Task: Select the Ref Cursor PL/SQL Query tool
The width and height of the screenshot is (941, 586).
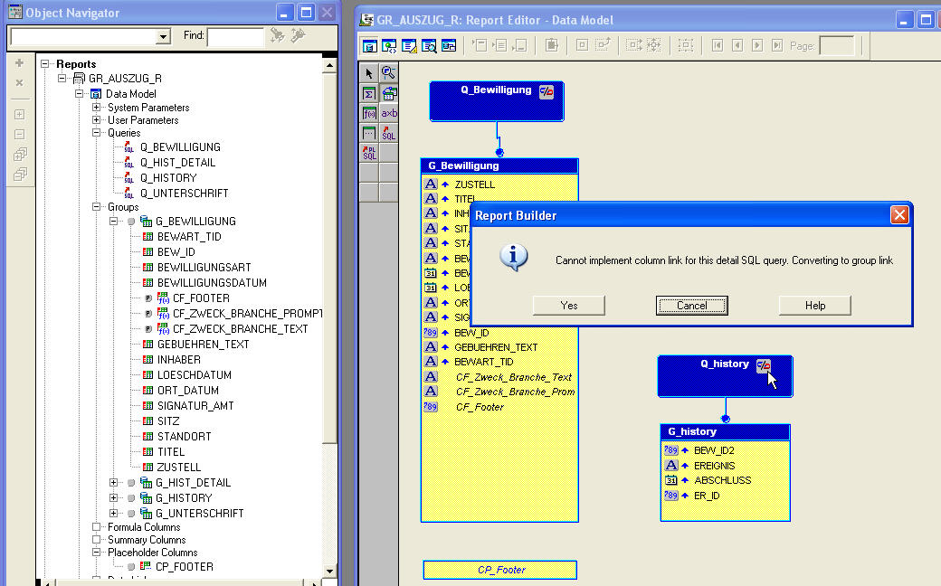Action: (369, 152)
